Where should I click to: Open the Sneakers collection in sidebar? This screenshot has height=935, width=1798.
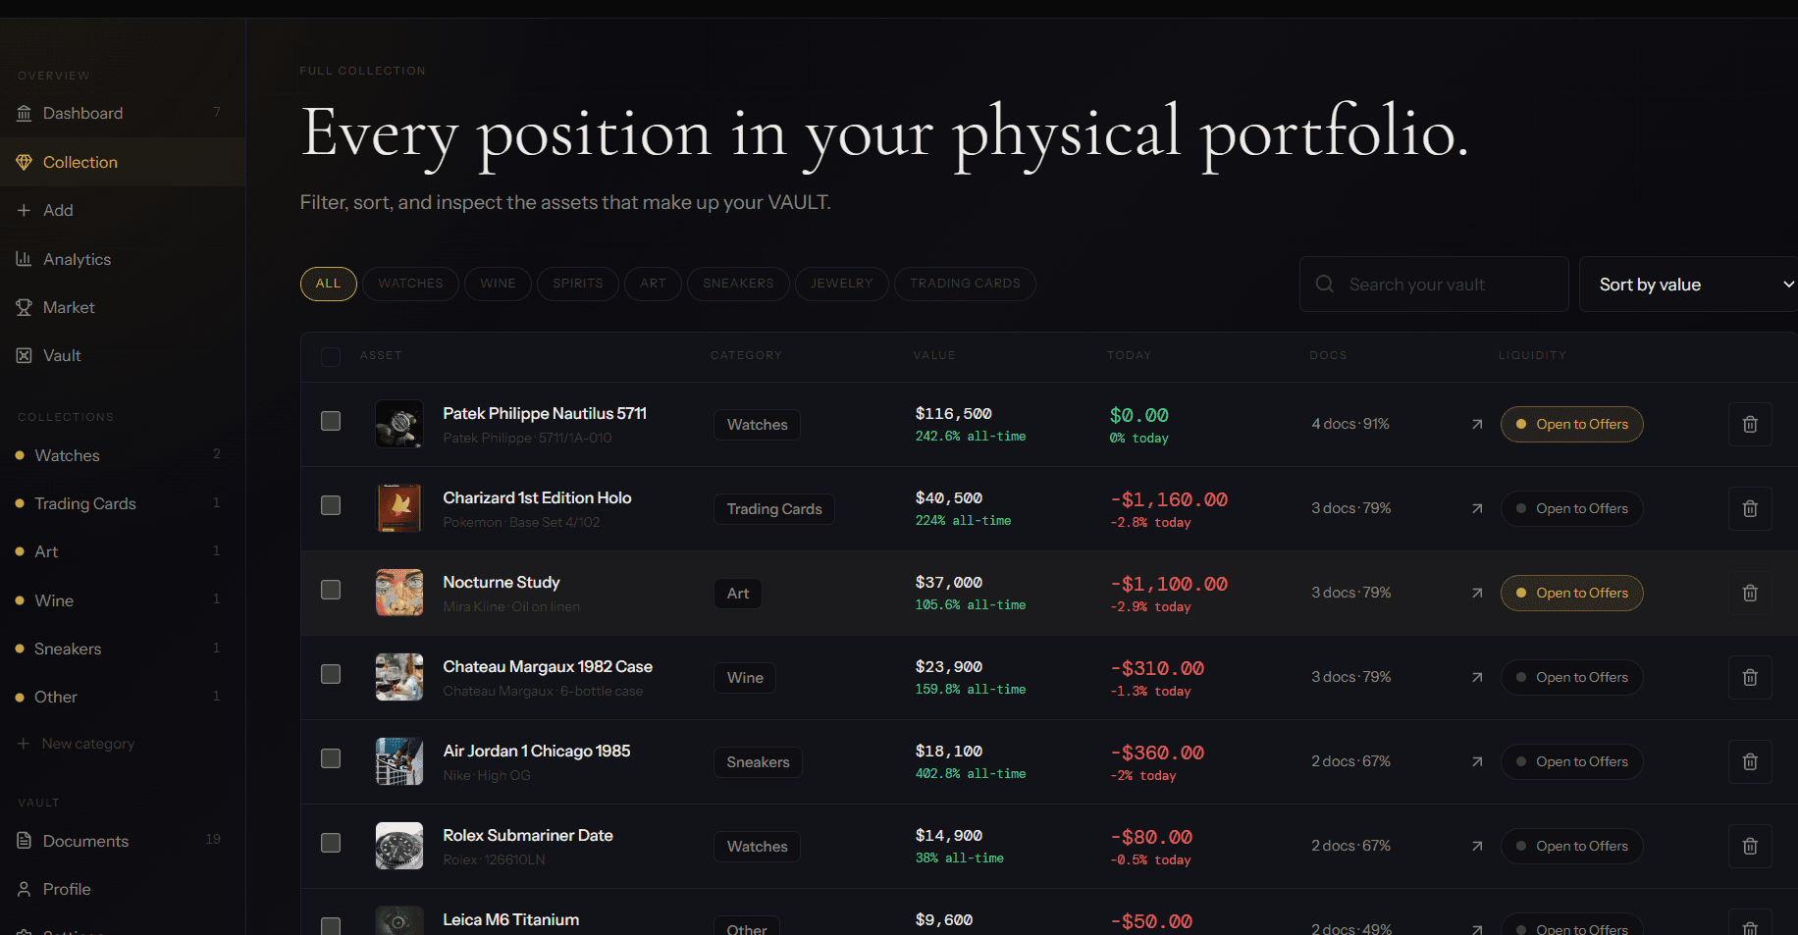pos(123,649)
